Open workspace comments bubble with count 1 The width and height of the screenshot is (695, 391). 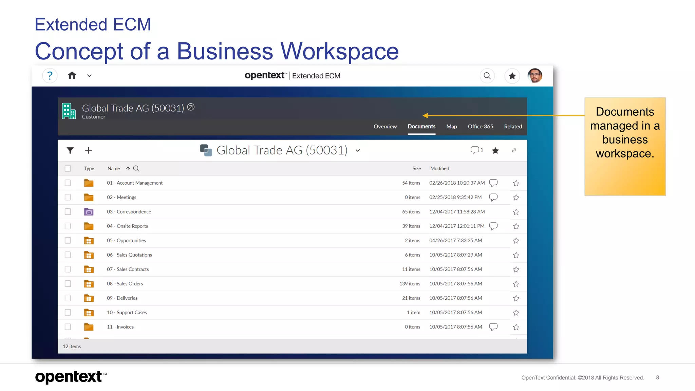pos(477,150)
